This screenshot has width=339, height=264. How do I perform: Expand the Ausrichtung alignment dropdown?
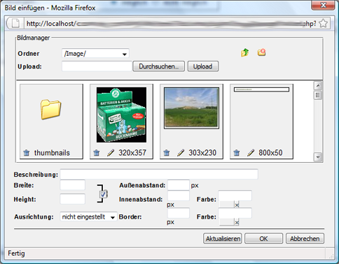88,217
